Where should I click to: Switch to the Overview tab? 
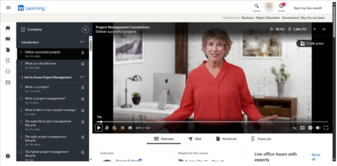point(164,139)
